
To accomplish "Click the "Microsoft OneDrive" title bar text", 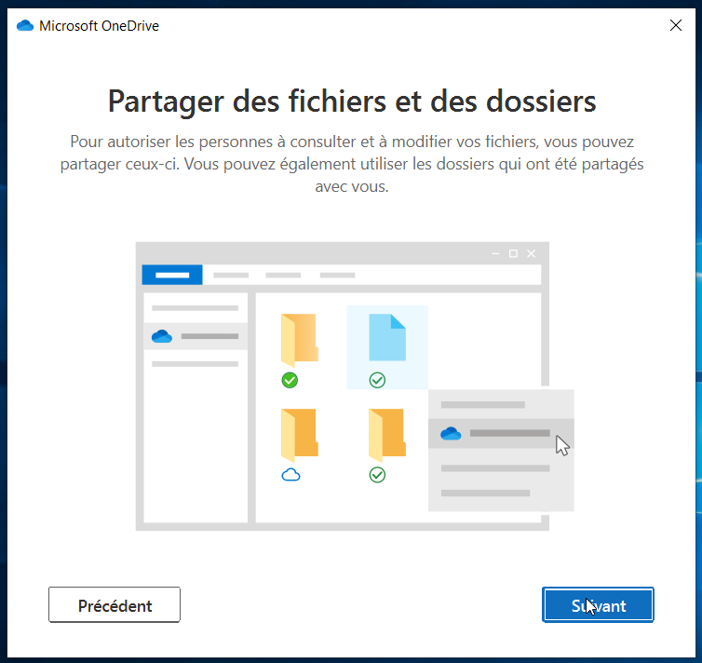I will (99, 26).
